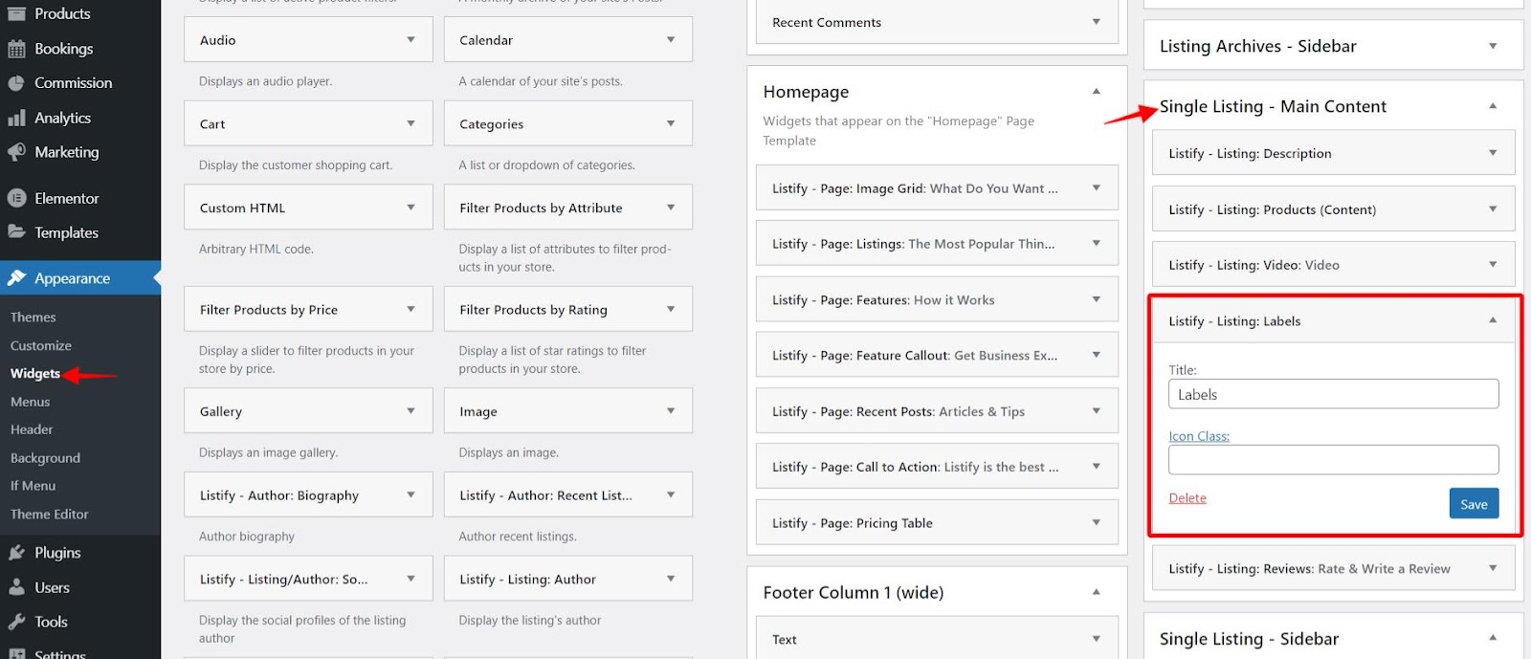Expand Filter Products by Price arrow

[x=410, y=309]
